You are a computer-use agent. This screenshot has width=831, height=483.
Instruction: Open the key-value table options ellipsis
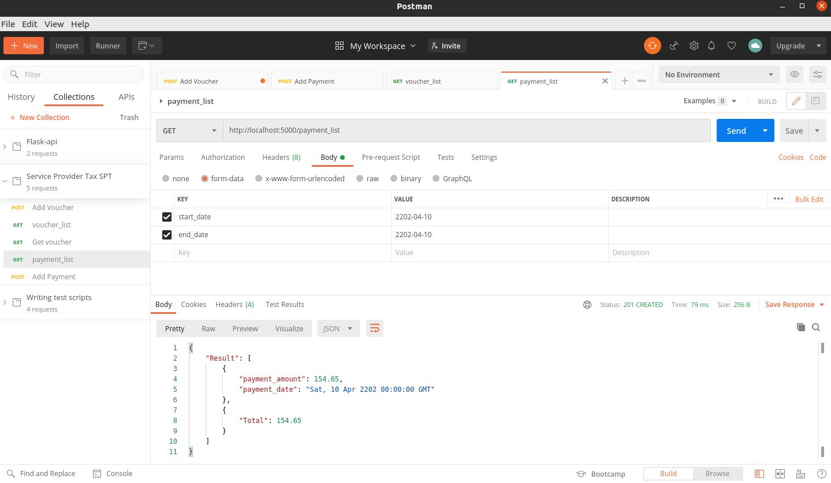778,199
